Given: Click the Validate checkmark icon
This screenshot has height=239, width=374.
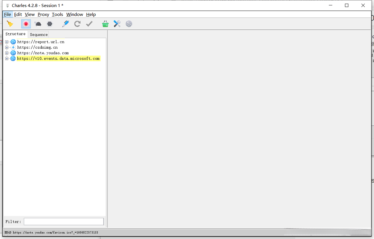Looking at the screenshot, I should click(89, 24).
